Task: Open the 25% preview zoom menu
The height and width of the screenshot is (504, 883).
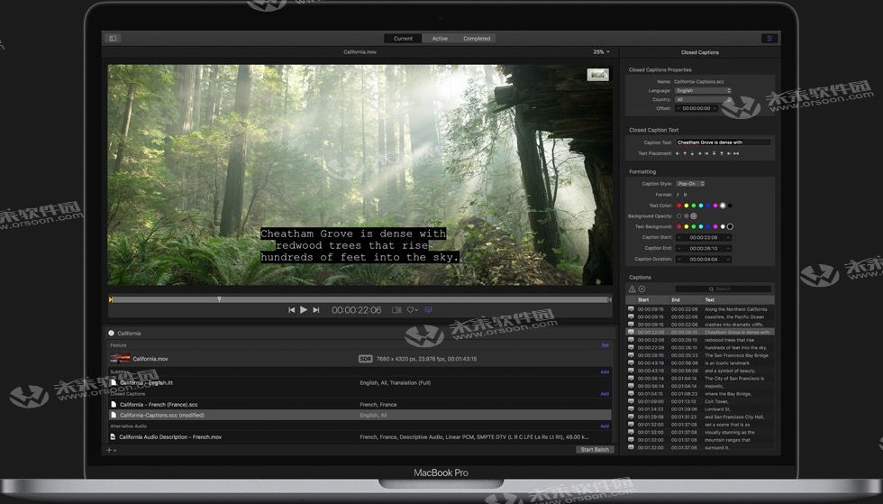Action: coord(600,51)
